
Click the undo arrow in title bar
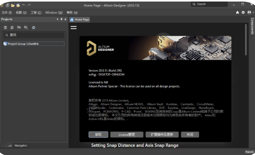point(24,5)
